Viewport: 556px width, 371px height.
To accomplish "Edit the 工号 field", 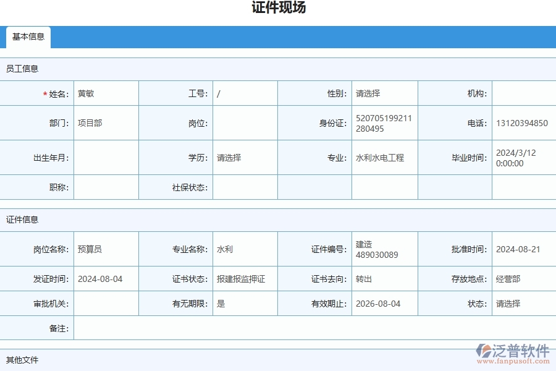I will (x=244, y=93).
